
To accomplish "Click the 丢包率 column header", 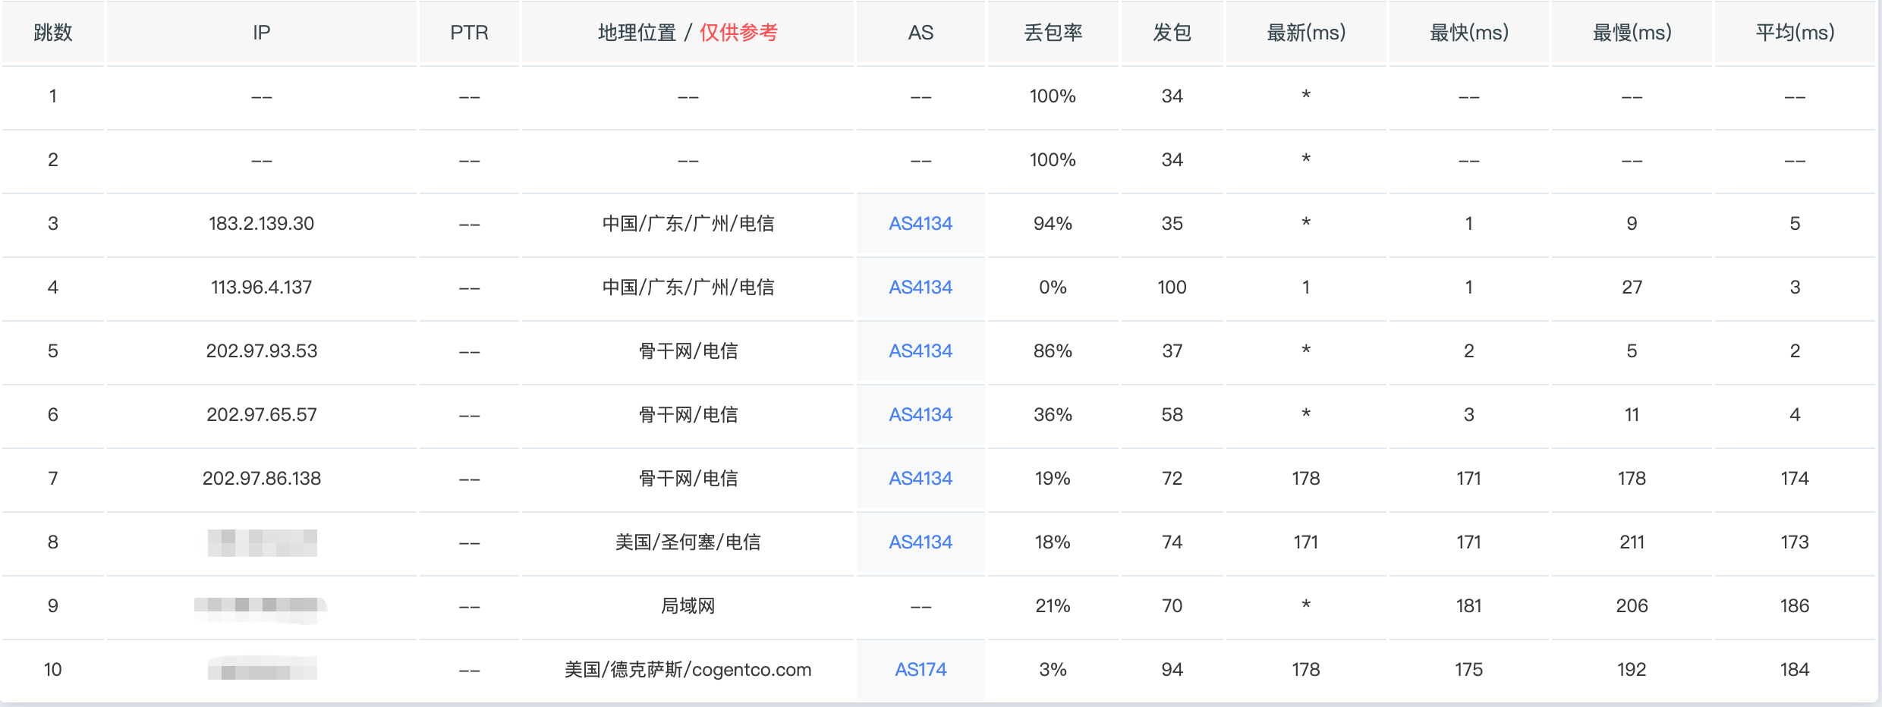I will click(1053, 33).
